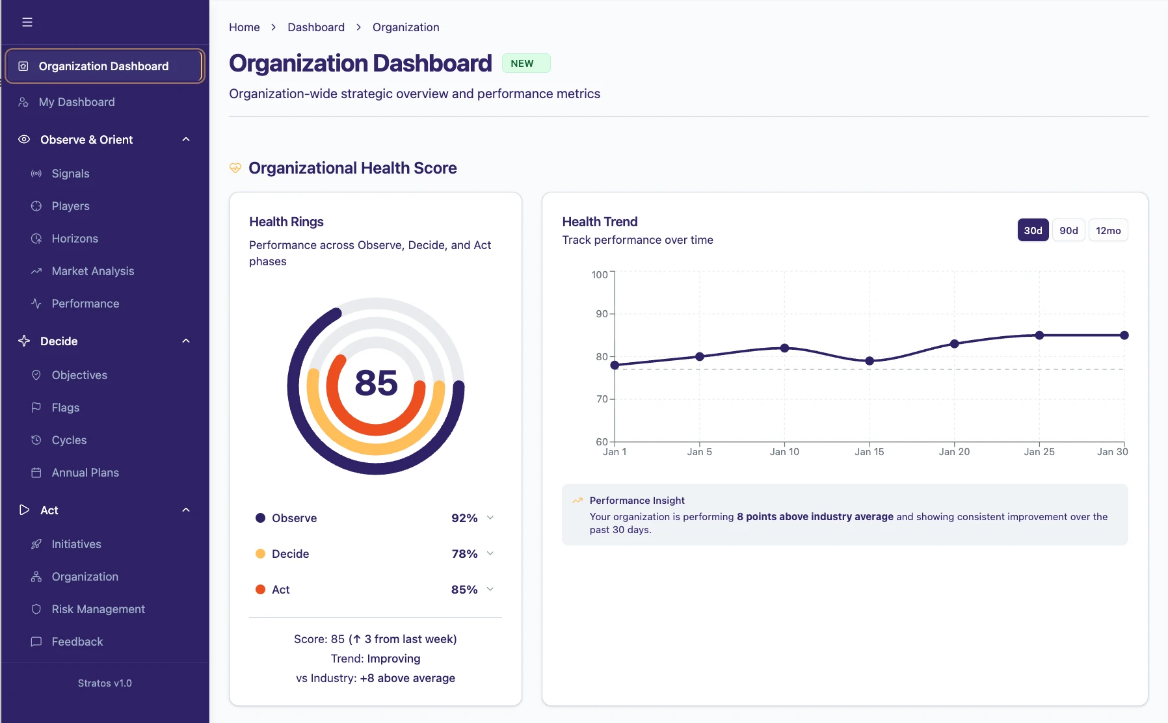Screen dimensions: 1168x723
Task: Click the Home breadcrumb link
Action: coord(244,27)
